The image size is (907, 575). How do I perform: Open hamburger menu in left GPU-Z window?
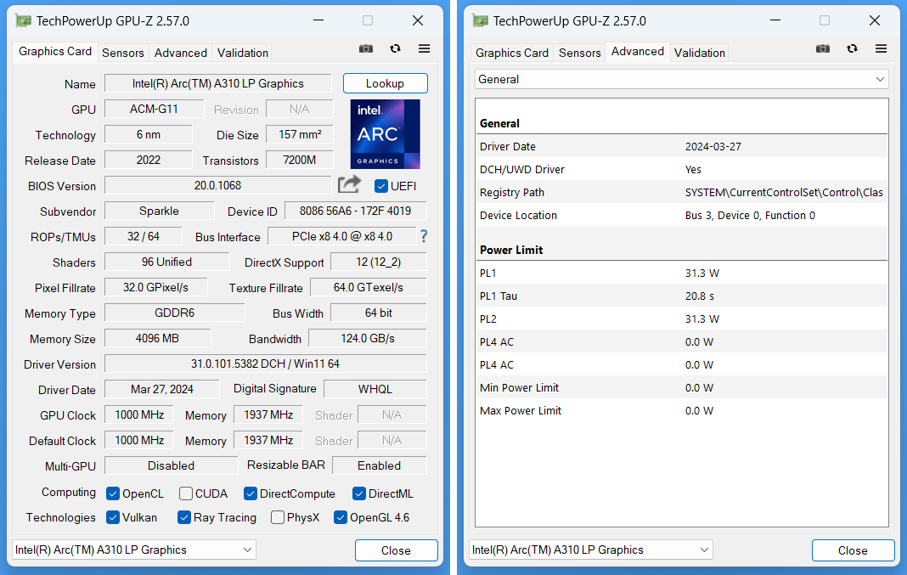[x=424, y=48]
